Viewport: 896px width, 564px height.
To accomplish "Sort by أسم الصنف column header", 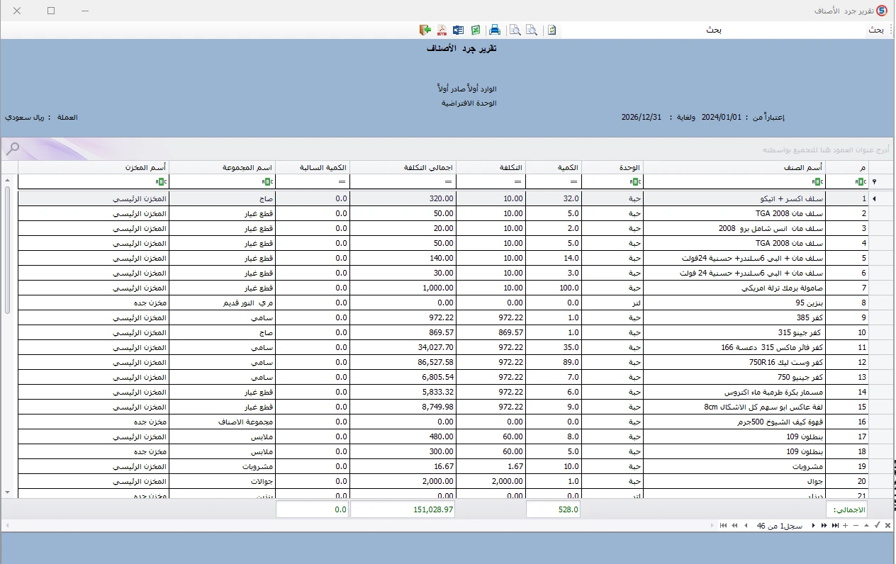I will click(734, 167).
